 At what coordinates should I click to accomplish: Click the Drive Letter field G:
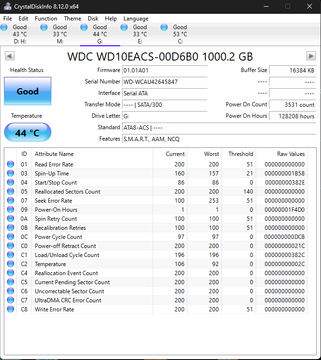click(x=165, y=116)
